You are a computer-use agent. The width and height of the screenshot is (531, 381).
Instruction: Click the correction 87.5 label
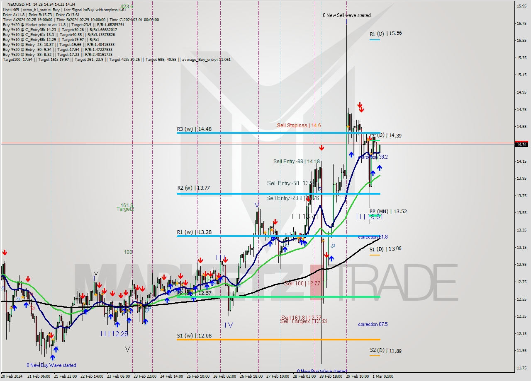pos(373,324)
